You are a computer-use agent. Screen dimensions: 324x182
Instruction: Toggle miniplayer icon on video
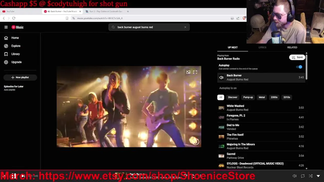pos(188,72)
